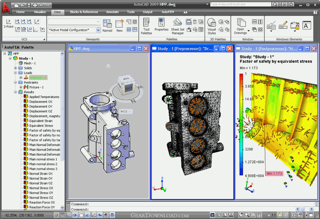Click the lock icon in status bar
The height and width of the screenshot is (219, 320).
coord(299,215)
